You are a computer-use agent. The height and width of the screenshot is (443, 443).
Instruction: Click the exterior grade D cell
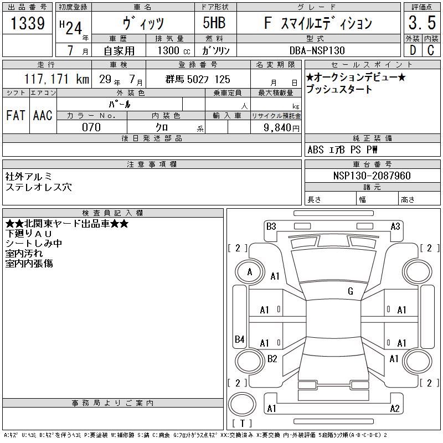point(411,50)
